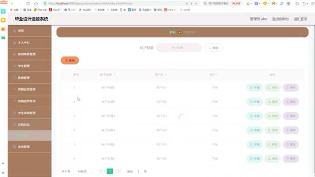Click the 退出登录 logout link
Viewport: 315px width, 177px height.
[300, 19]
